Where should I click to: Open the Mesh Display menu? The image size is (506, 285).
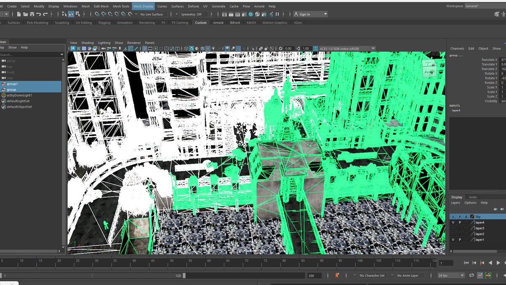pyautogui.click(x=143, y=6)
